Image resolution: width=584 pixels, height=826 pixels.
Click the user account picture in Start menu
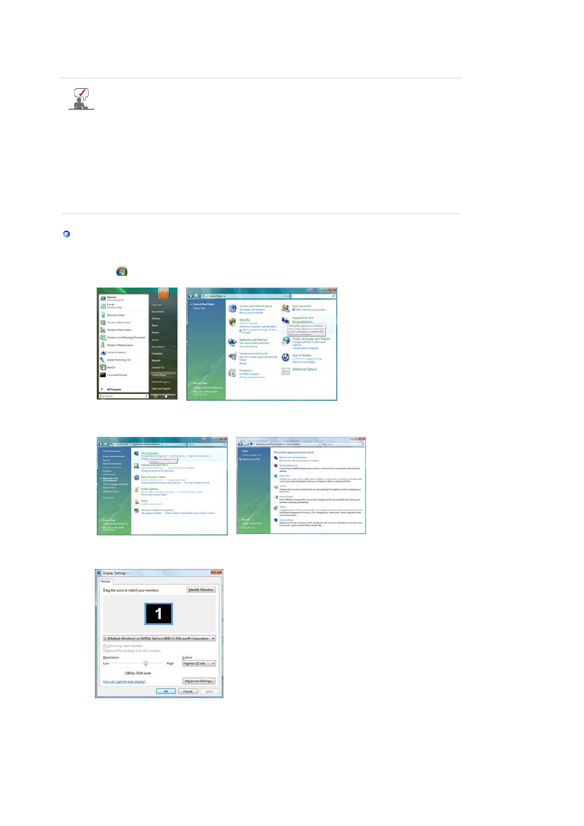coord(163,294)
